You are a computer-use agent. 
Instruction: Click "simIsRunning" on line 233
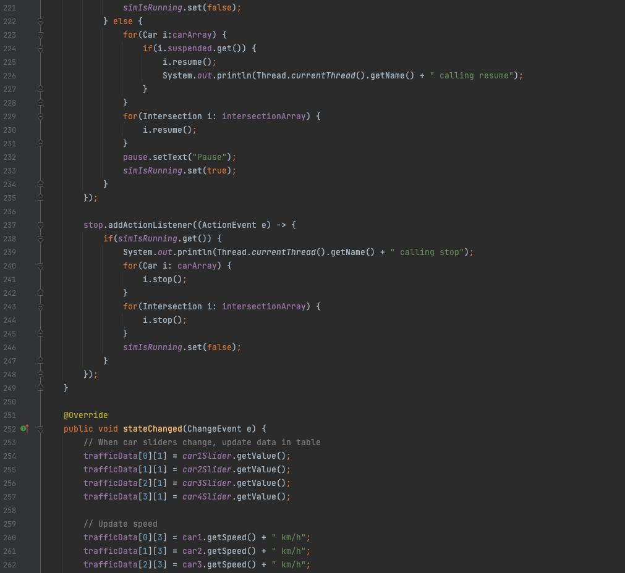(x=153, y=171)
